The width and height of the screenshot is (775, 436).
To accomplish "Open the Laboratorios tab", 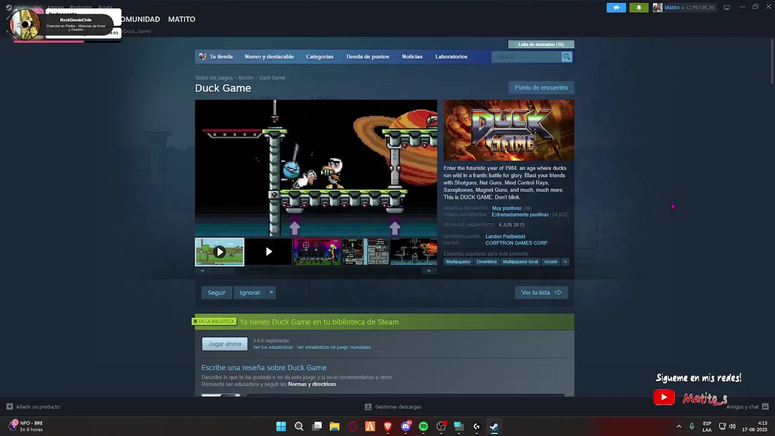I will [x=451, y=56].
